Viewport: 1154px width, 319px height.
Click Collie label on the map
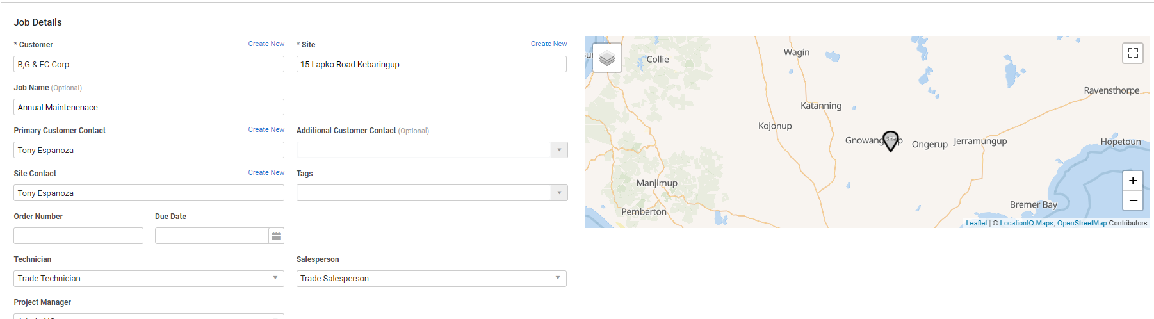(657, 60)
